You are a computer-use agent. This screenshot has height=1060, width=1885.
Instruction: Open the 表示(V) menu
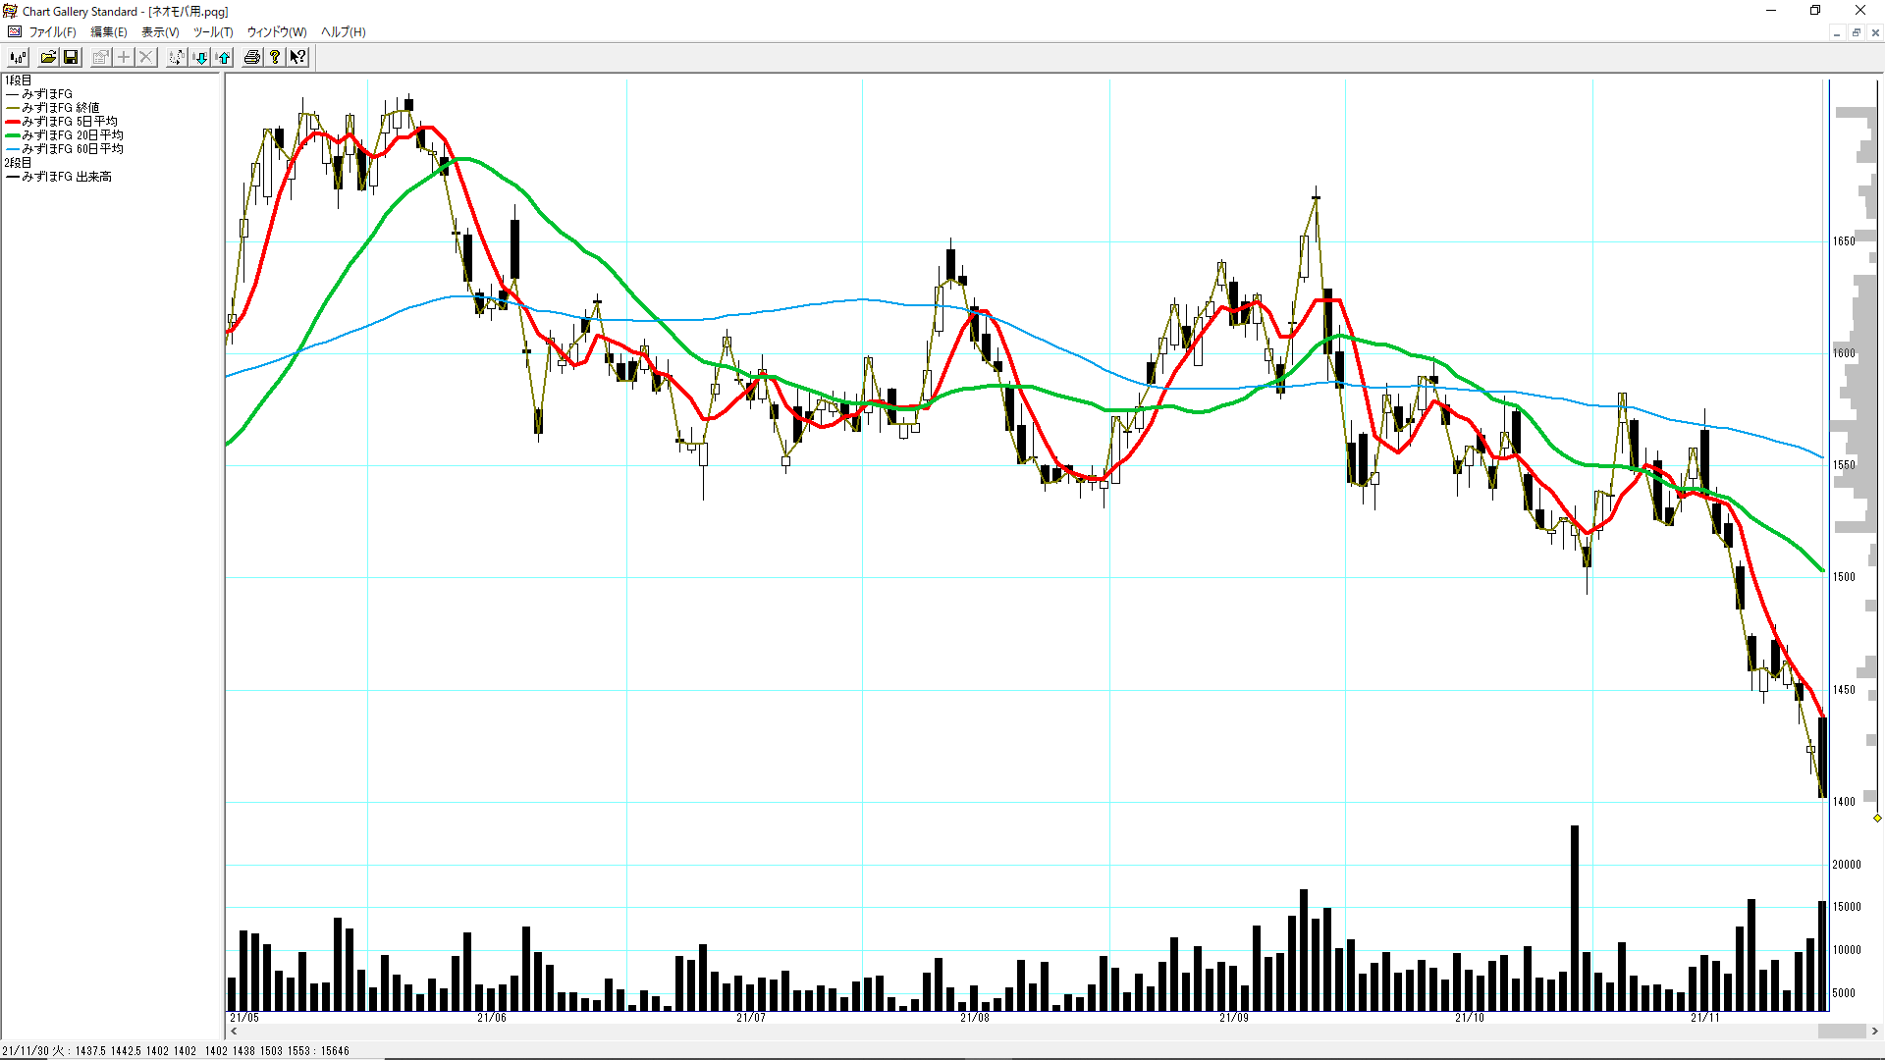(160, 32)
